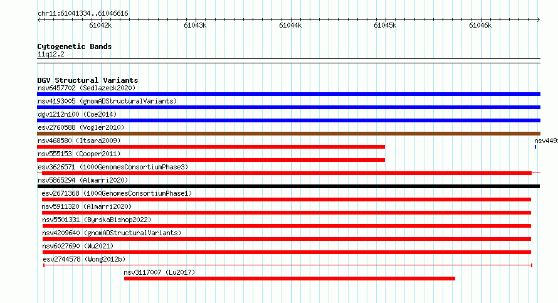Select the 11q12.2 band label

51,54
